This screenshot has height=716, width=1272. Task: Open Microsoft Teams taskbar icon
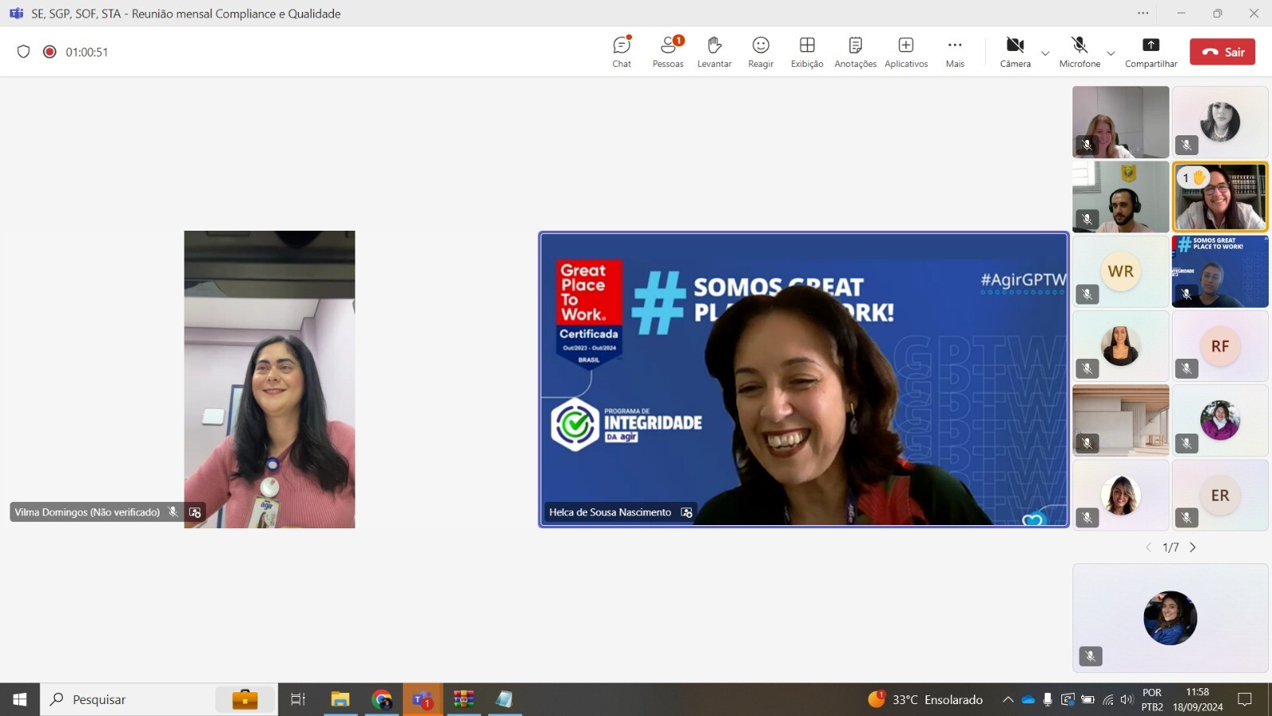(422, 699)
